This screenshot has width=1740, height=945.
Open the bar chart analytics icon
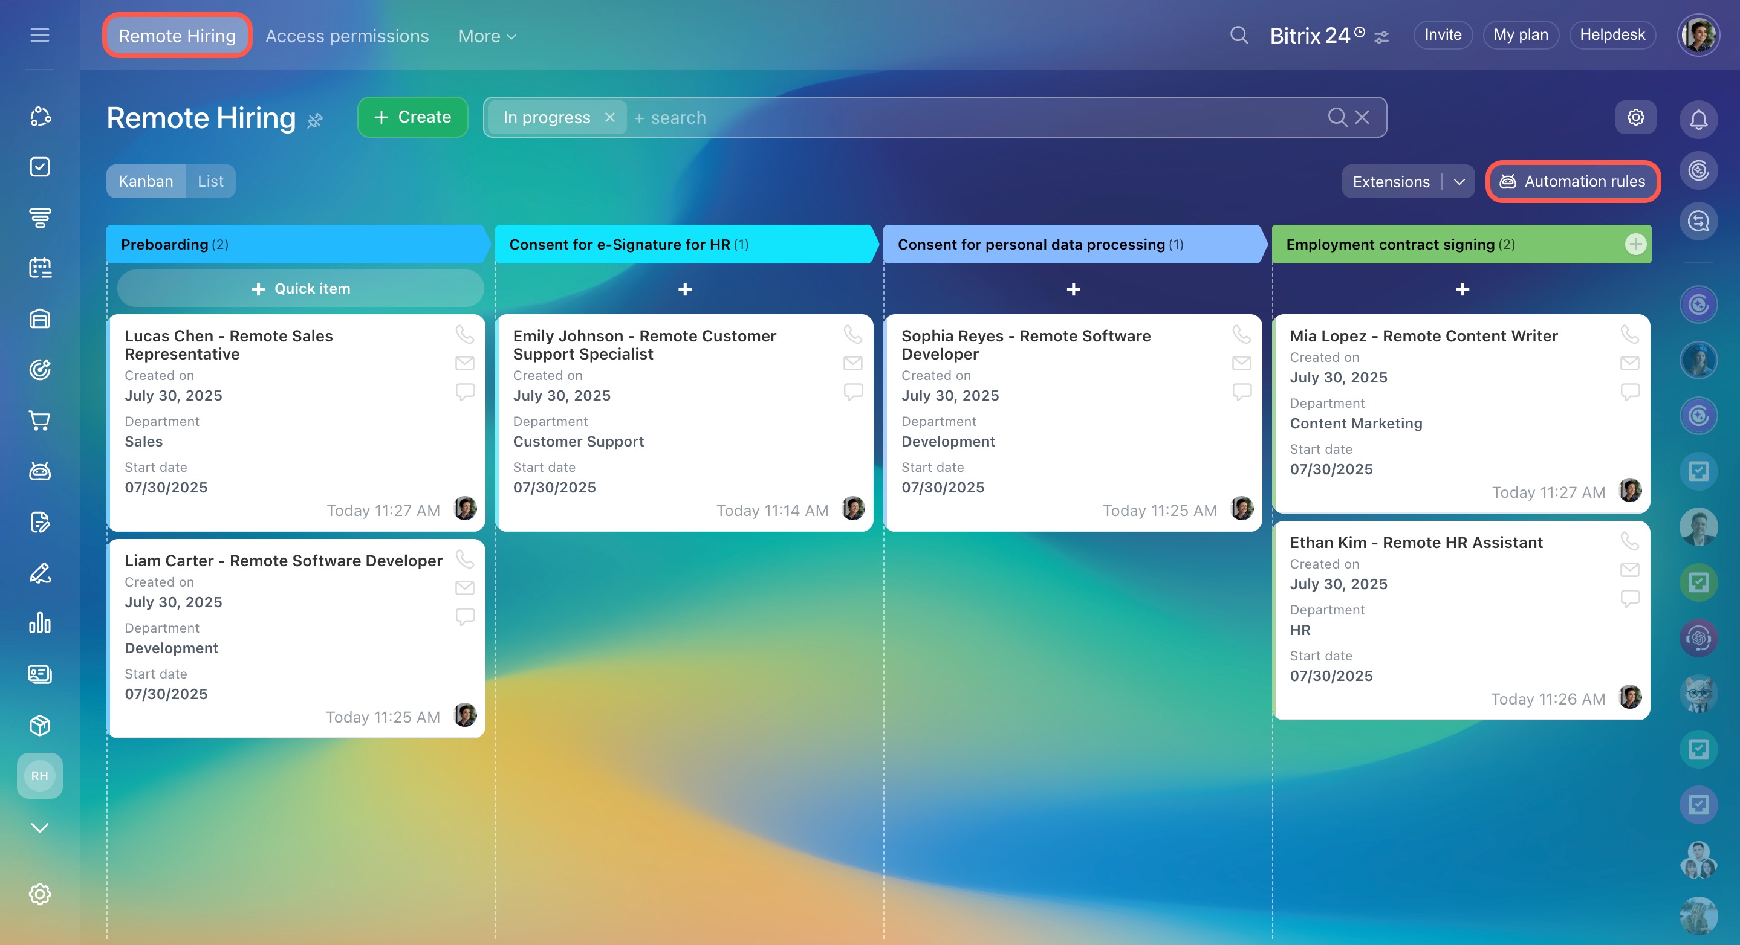[x=40, y=623]
